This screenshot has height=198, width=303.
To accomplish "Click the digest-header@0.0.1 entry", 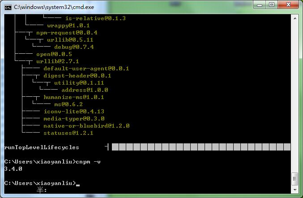I will pos(77,76).
